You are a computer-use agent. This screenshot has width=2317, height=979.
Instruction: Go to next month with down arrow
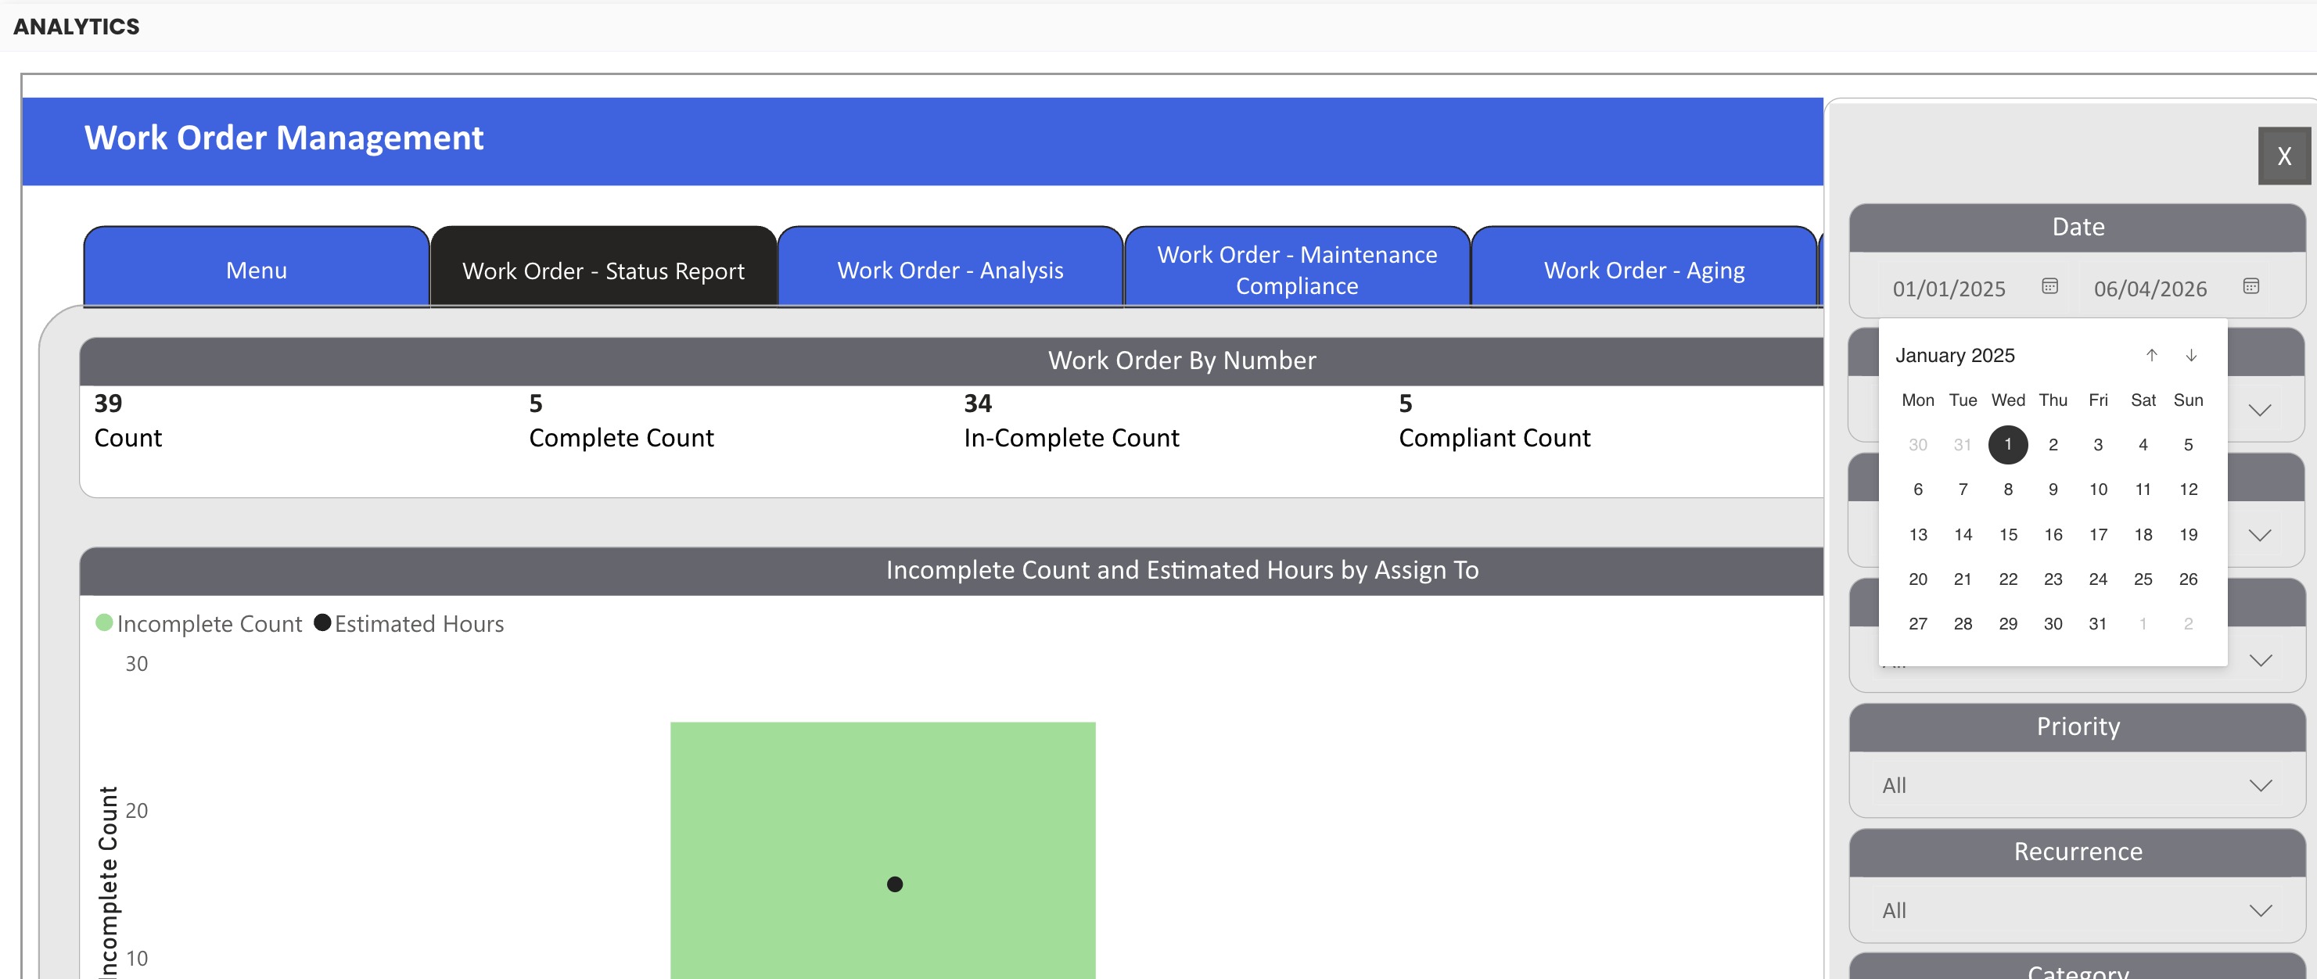coord(2191,355)
